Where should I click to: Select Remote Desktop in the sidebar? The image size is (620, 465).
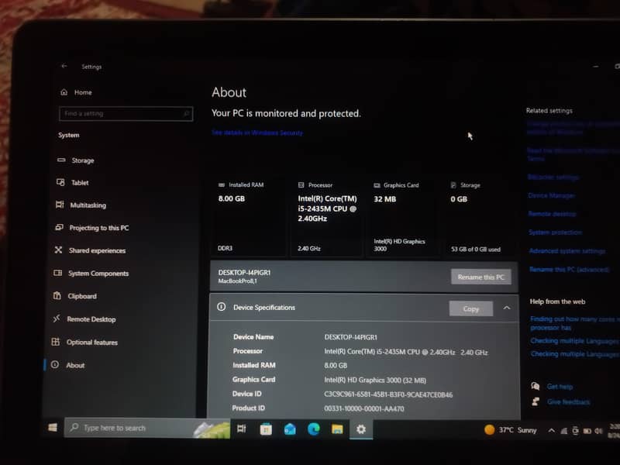pyautogui.click(x=91, y=319)
